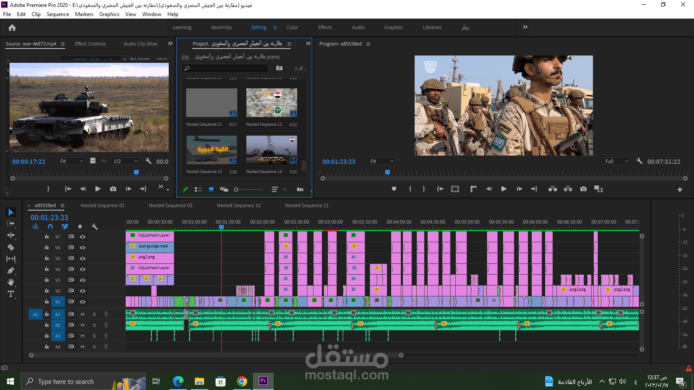Screen dimensions: 694x390
Task: Select the Nested Sequence 13 thumbnail
Action: pyautogui.click(x=212, y=150)
